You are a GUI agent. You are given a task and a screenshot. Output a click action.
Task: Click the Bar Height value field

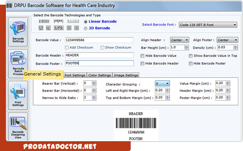pyautogui.click(x=177, y=47)
